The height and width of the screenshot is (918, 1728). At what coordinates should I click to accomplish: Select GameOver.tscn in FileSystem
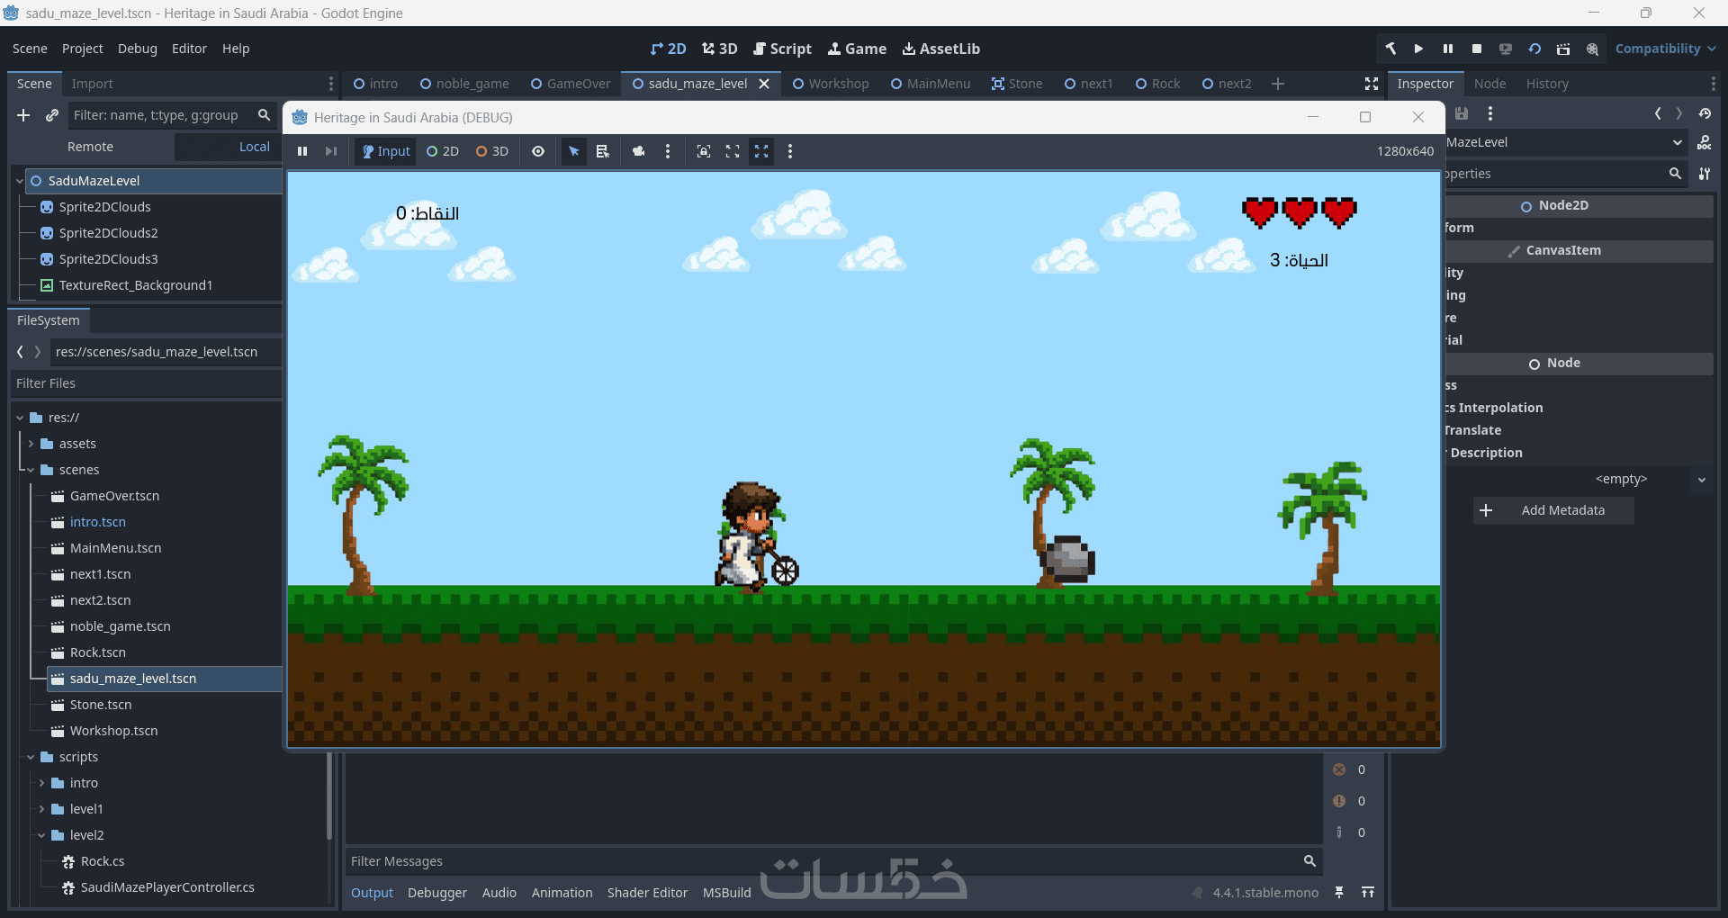tap(114, 496)
